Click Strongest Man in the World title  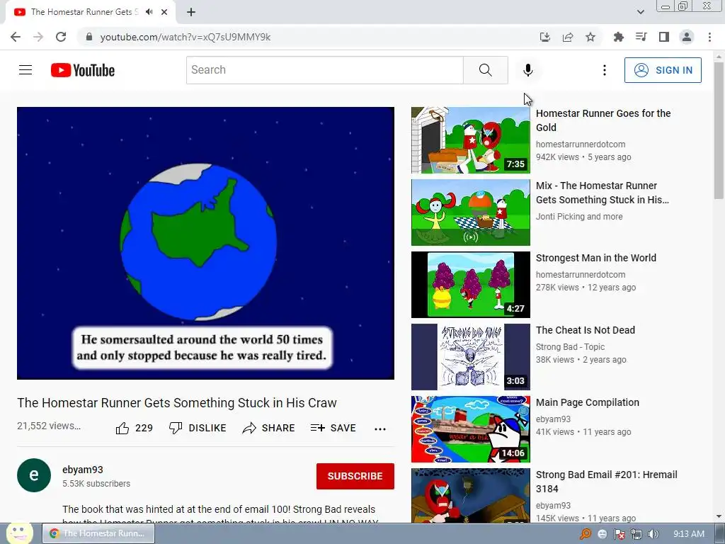tap(596, 258)
